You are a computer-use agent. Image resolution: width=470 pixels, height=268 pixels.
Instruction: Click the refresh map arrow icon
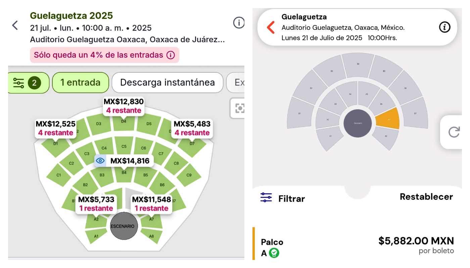click(x=454, y=132)
